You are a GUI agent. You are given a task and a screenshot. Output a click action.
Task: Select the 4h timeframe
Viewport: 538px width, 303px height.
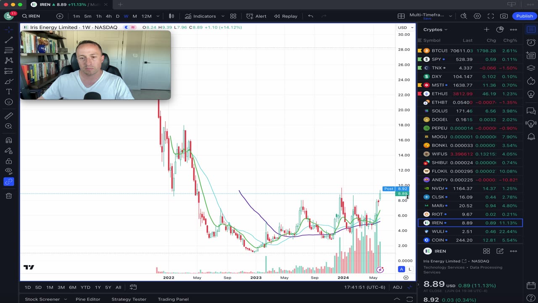coord(108,16)
